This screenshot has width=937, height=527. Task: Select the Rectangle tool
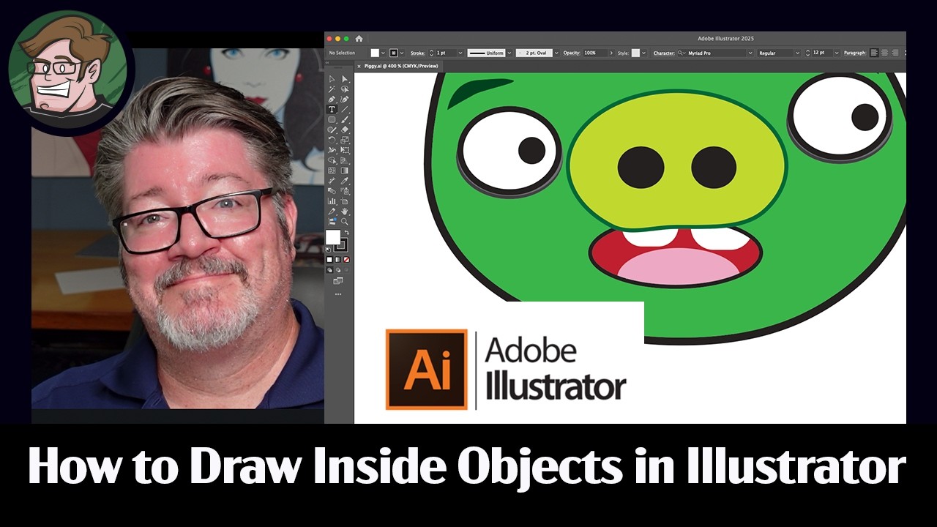(332, 119)
